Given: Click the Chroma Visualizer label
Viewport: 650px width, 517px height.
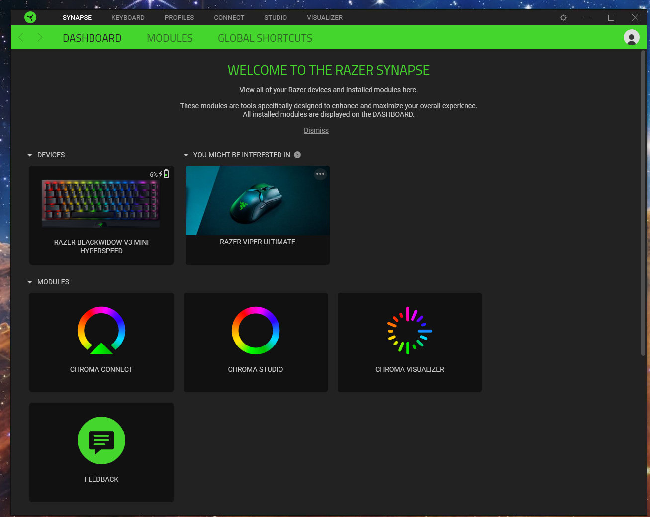Looking at the screenshot, I should click(x=410, y=369).
